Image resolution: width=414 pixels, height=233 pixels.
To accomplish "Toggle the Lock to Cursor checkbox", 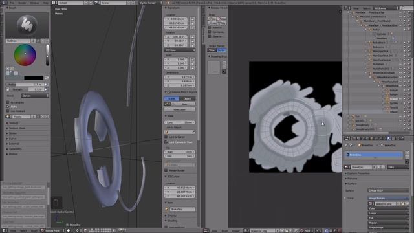I will tap(166, 137).
